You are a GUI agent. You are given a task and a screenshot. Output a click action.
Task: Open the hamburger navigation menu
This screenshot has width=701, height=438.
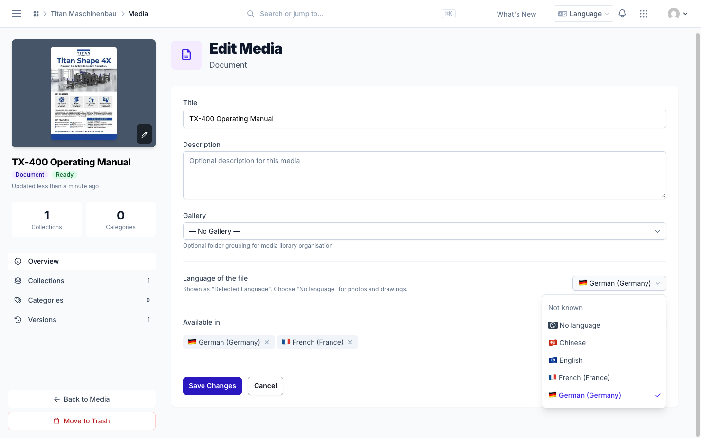click(x=17, y=14)
